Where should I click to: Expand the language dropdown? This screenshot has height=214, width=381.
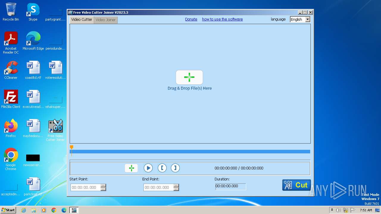tap(308, 19)
